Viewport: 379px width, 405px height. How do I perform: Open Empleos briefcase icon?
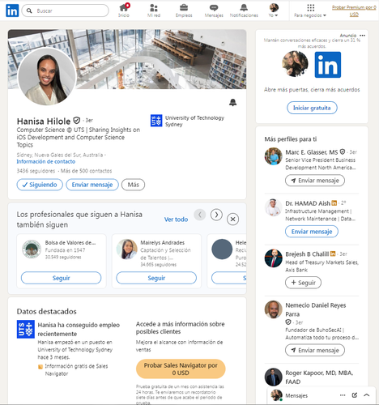pyautogui.click(x=184, y=11)
